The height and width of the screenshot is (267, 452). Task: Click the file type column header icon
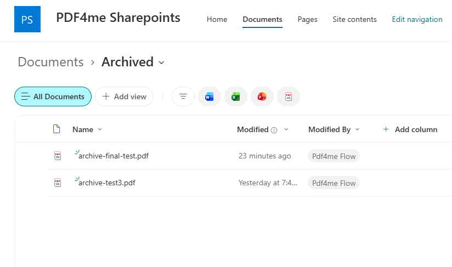(x=56, y=129)
